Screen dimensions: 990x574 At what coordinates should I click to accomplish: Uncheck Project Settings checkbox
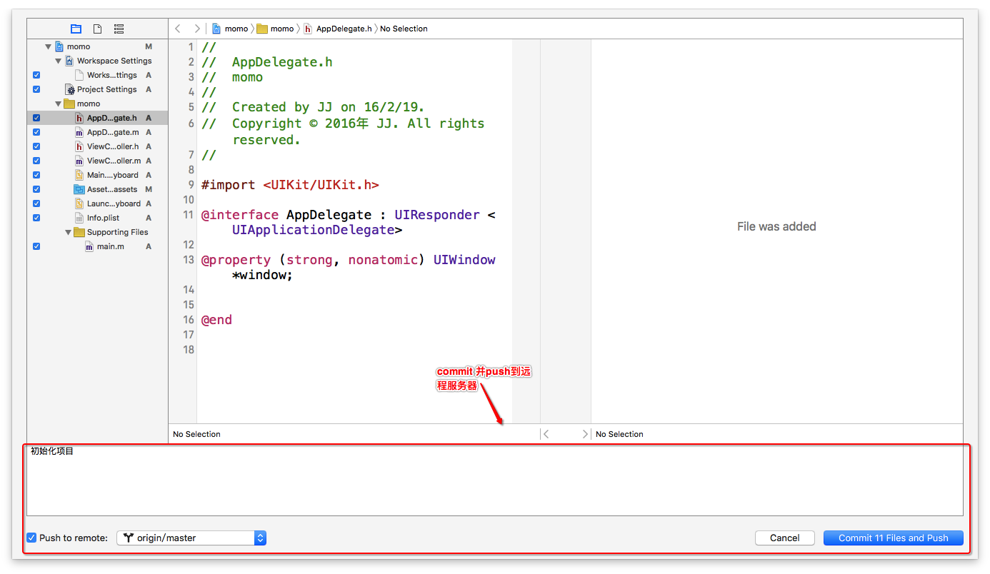(36, 89)
